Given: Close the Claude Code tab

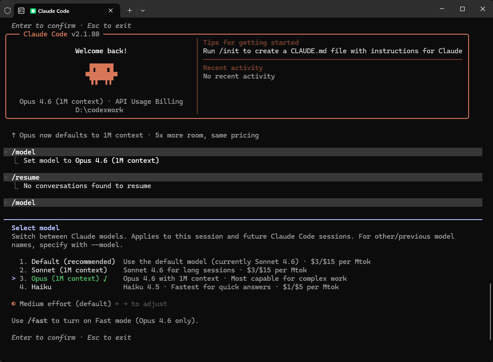Looking at the screenshot, I should coord(111,11).
